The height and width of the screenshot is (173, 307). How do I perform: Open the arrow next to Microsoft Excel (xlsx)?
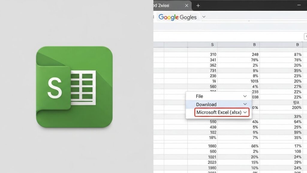pos(246,112)
